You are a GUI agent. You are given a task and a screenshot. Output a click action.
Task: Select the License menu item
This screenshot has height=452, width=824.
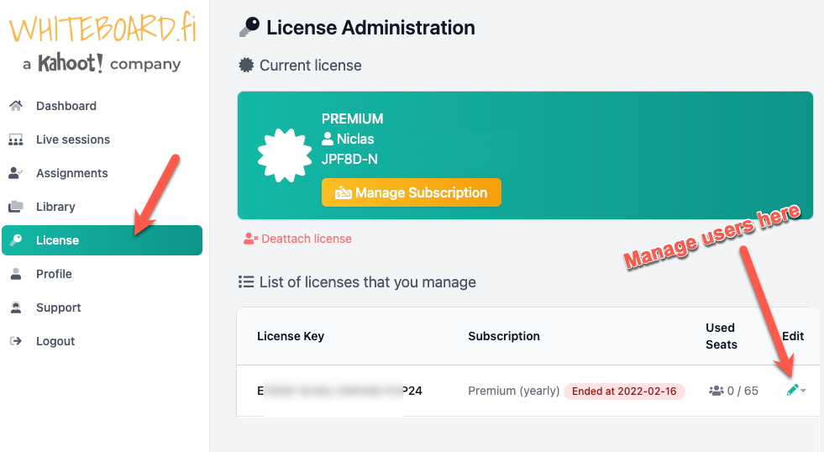102,240
